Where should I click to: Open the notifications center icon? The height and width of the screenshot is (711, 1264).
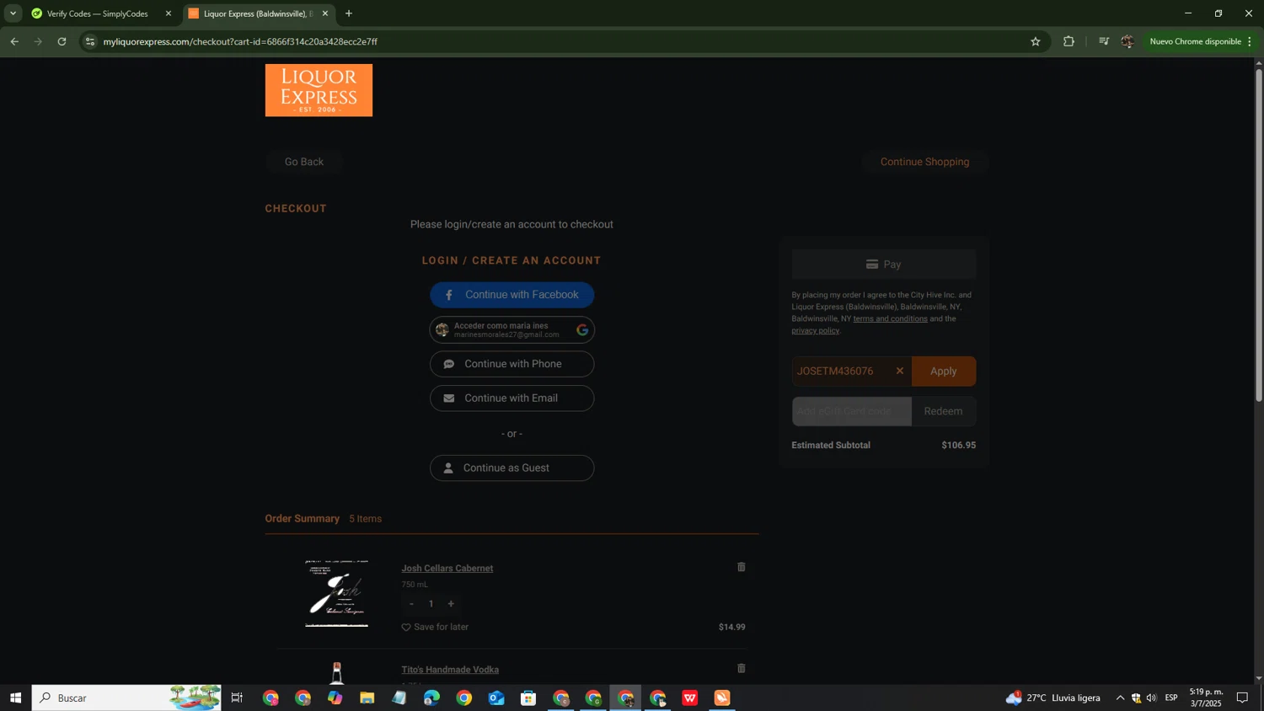1242,698
